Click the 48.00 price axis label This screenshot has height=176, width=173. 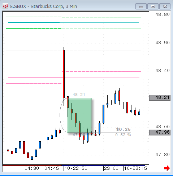coord(163,127)
